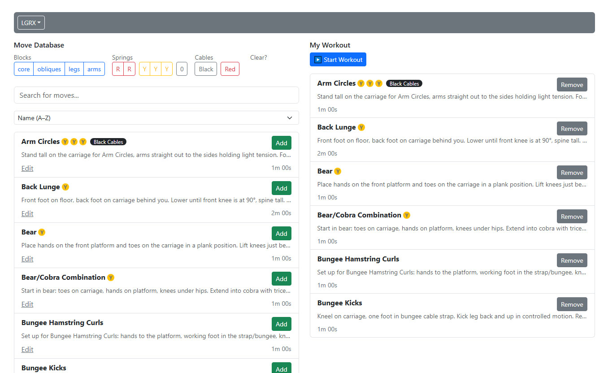The height and width of the screenshot is (373, 608).
Task: Start the workout with Start Workout button
Action: [x=338, y=60]
